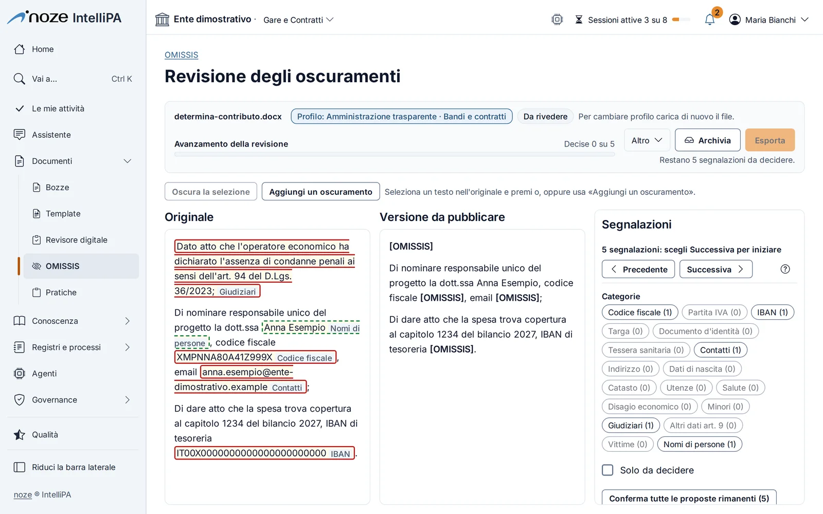Click the OMISSIS breadcrumb link

181,55
